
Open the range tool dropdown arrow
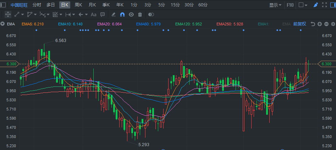tap(74, 15)
